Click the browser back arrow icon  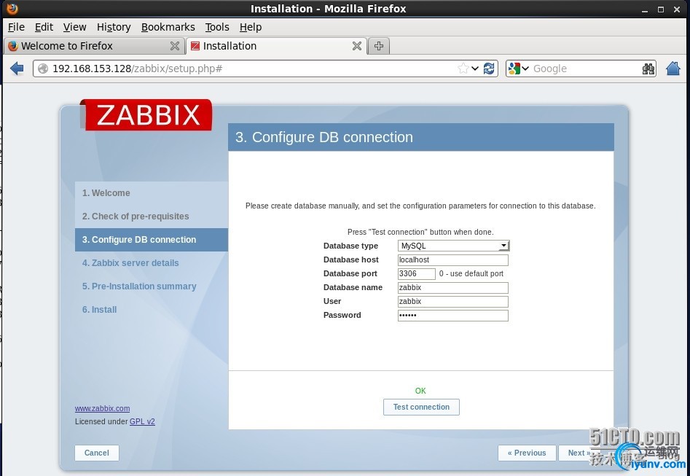17,69
